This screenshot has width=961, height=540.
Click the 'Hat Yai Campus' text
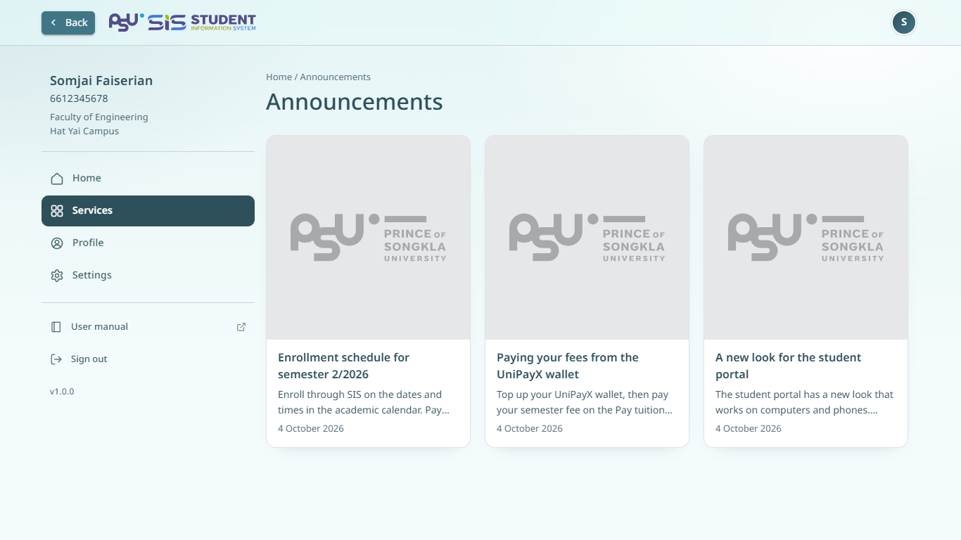click(84, 131)
